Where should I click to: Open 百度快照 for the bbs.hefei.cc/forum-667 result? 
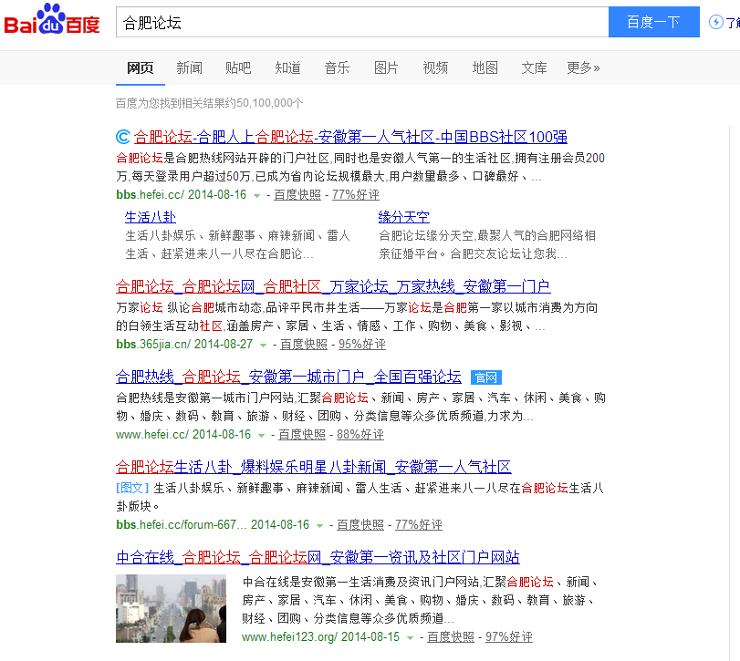click(x=360, y=525)
